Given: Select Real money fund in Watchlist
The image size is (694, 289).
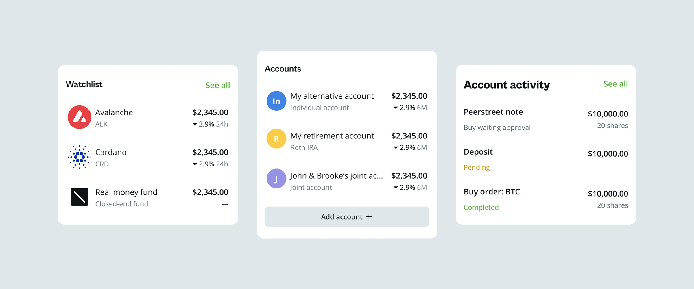Looking at the screenshot, I should pos(126,192).
